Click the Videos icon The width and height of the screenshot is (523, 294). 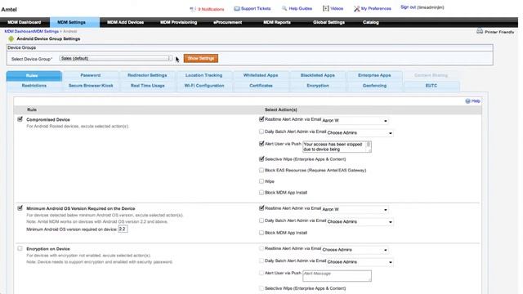325,8
